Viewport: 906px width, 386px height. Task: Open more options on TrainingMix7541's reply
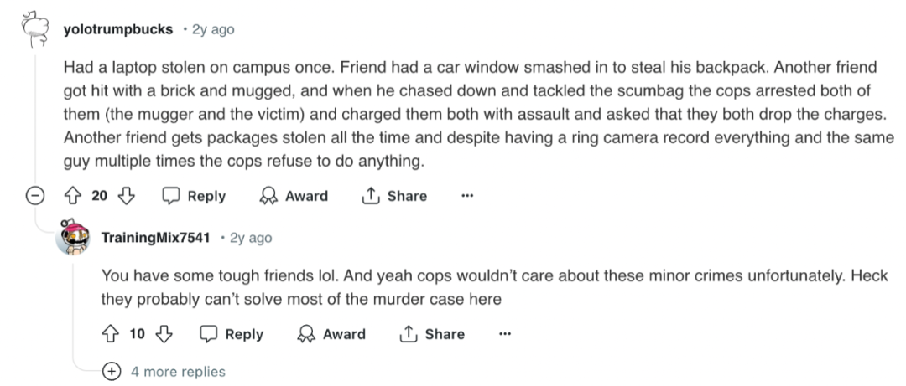point(505,334)
